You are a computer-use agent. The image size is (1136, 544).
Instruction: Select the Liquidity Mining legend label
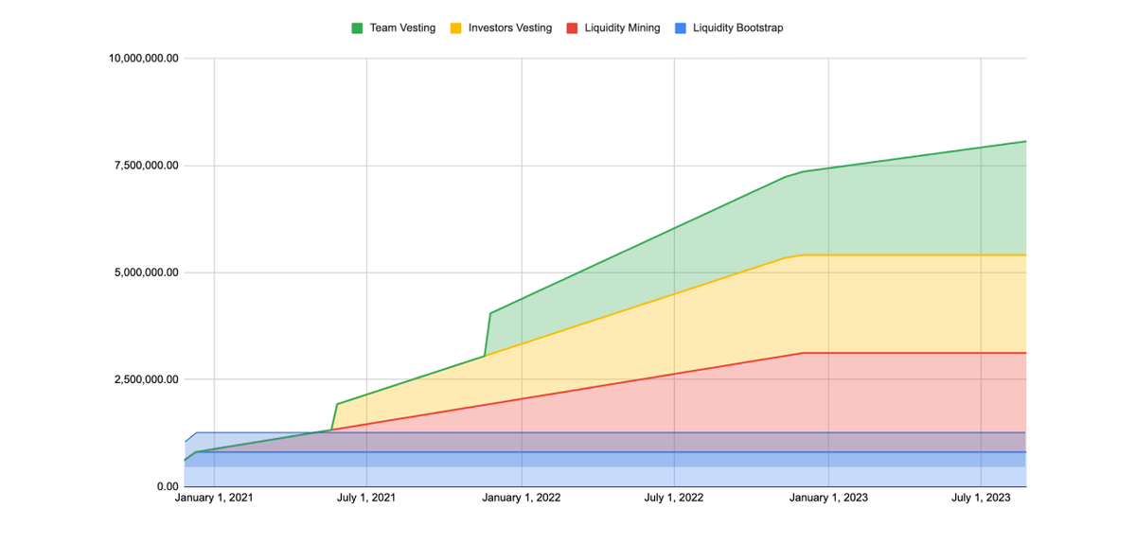(621, 28)
